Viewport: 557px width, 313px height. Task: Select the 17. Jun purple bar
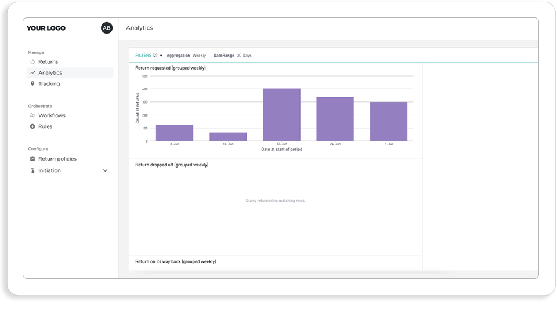pyautogui.click(x=282, y=115)
